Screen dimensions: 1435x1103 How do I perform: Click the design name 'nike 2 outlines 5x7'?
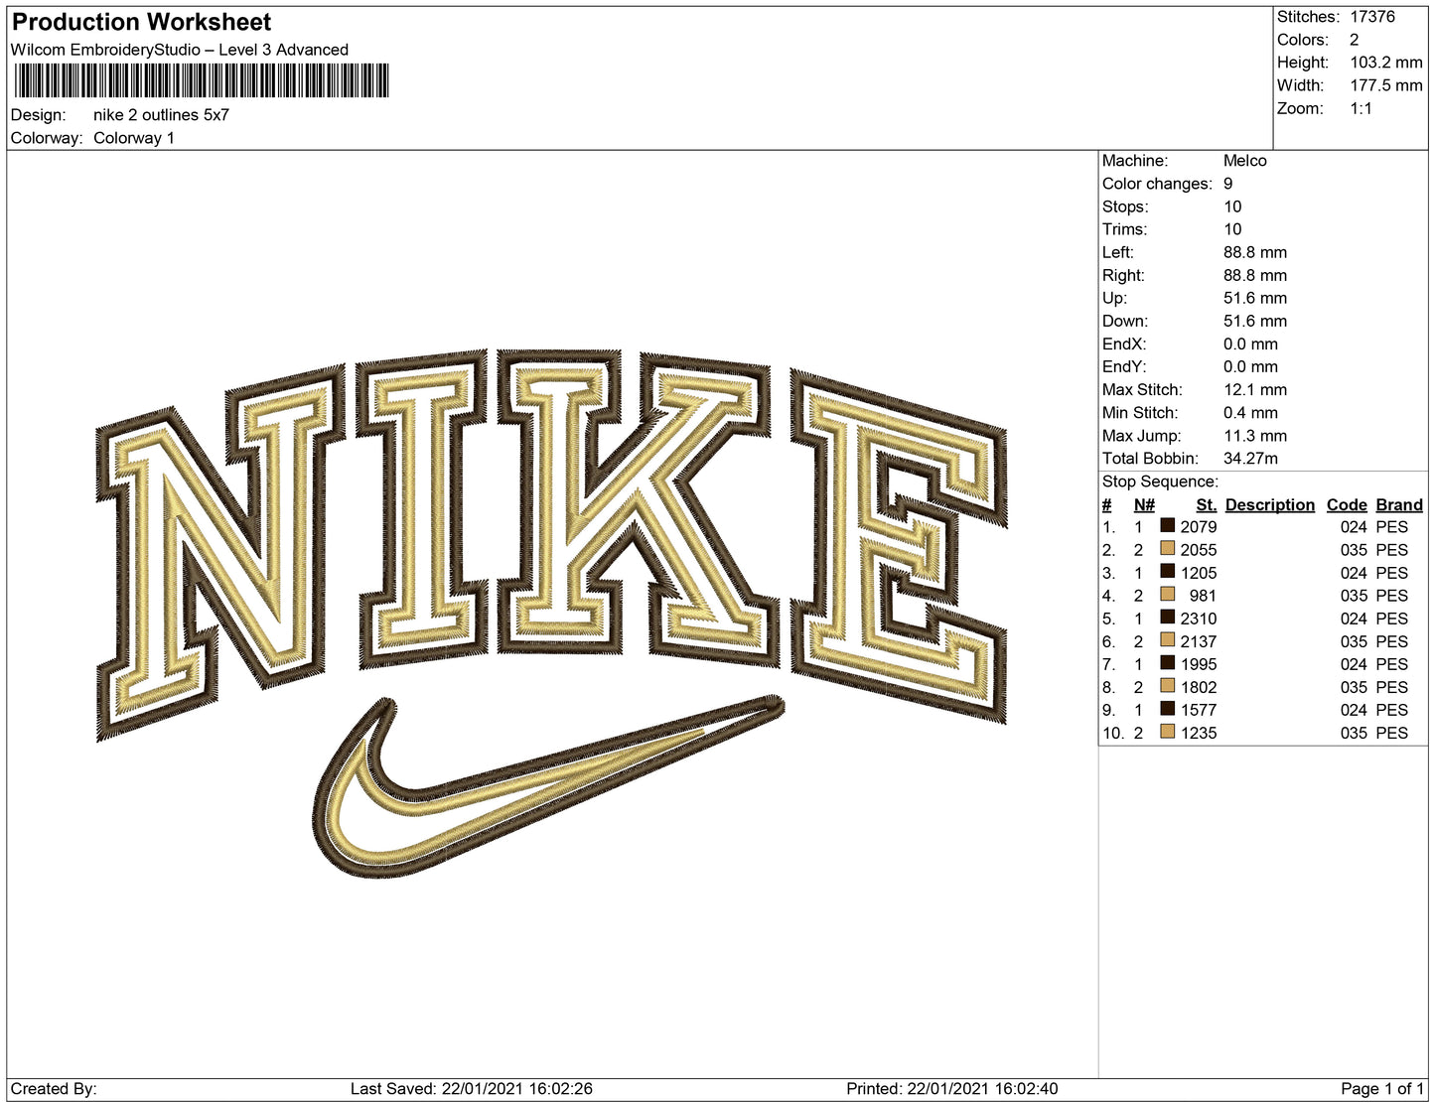(x=161, y=115)
